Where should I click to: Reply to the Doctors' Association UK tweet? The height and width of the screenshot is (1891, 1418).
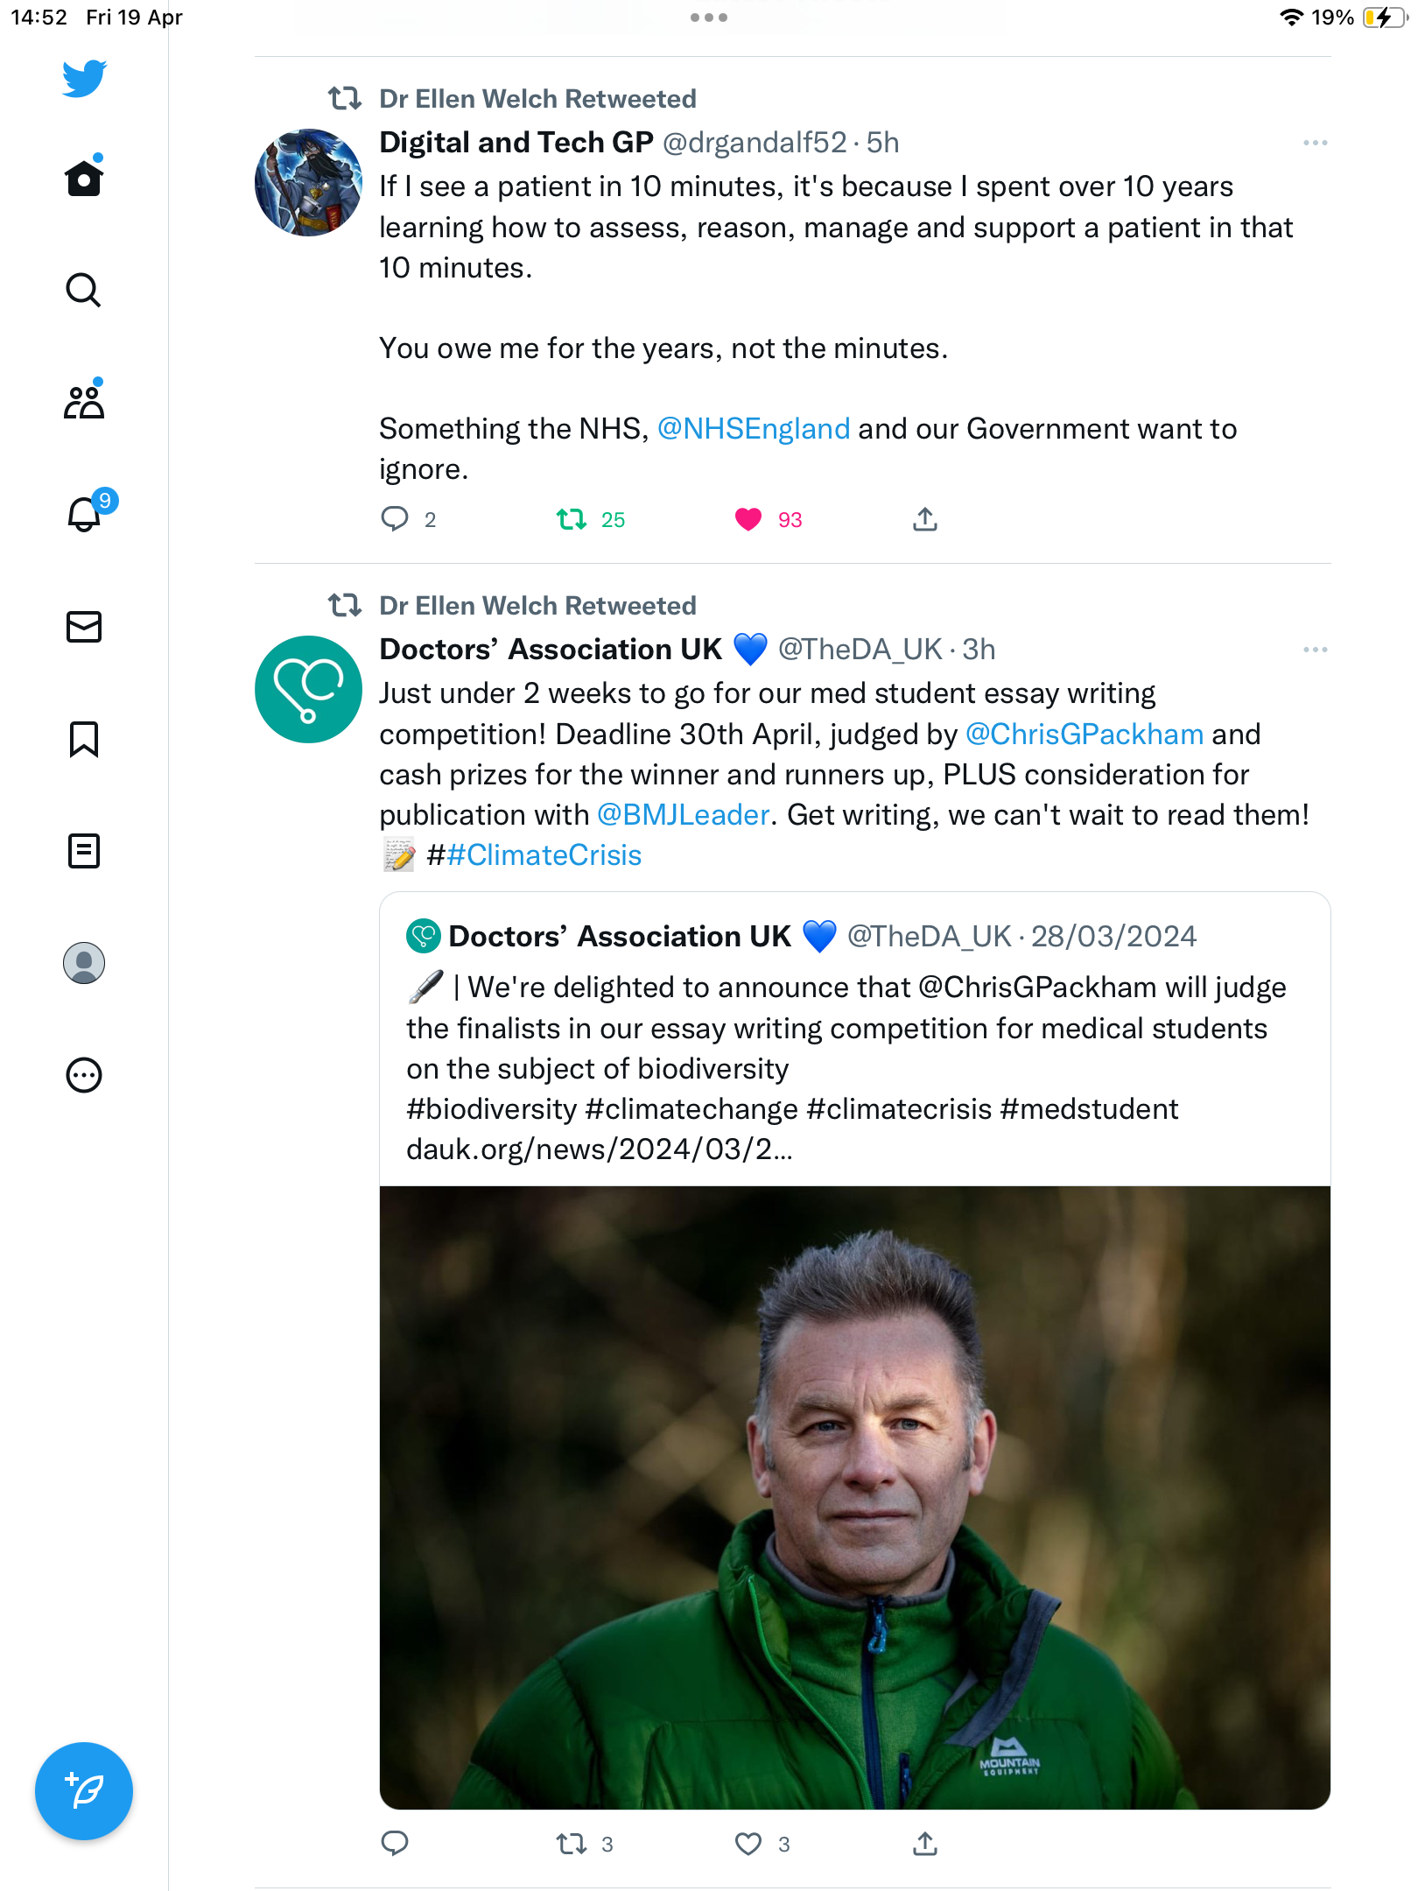(395, 1845)
